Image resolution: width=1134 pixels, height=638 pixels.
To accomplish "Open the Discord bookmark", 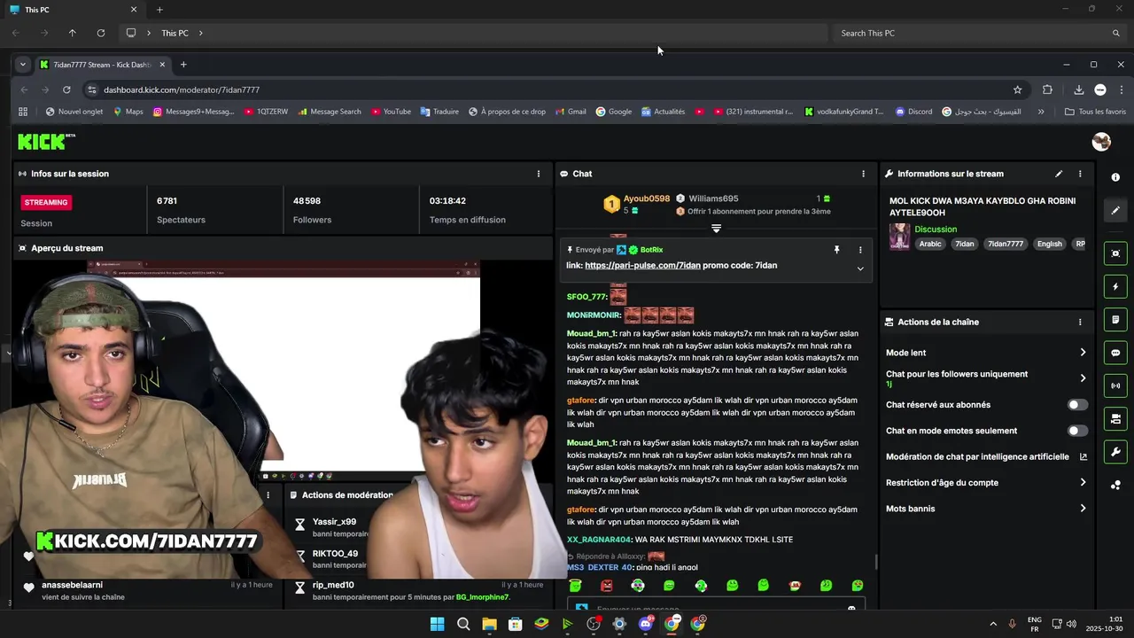I will (913, 112).
